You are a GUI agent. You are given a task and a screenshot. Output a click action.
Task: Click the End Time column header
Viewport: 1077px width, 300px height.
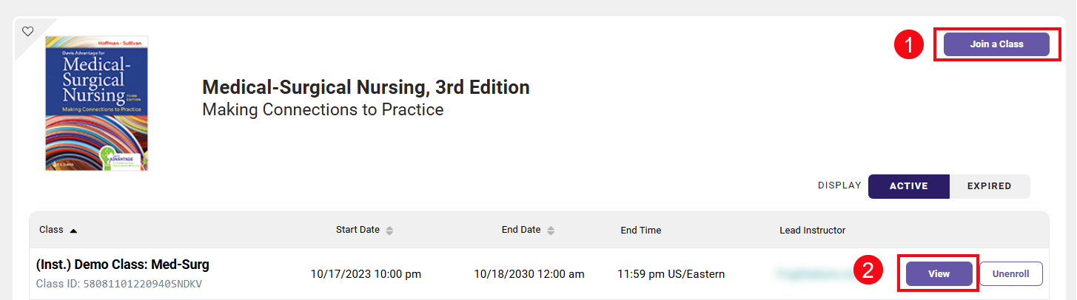pyautogui.click(x=640, y=231)
